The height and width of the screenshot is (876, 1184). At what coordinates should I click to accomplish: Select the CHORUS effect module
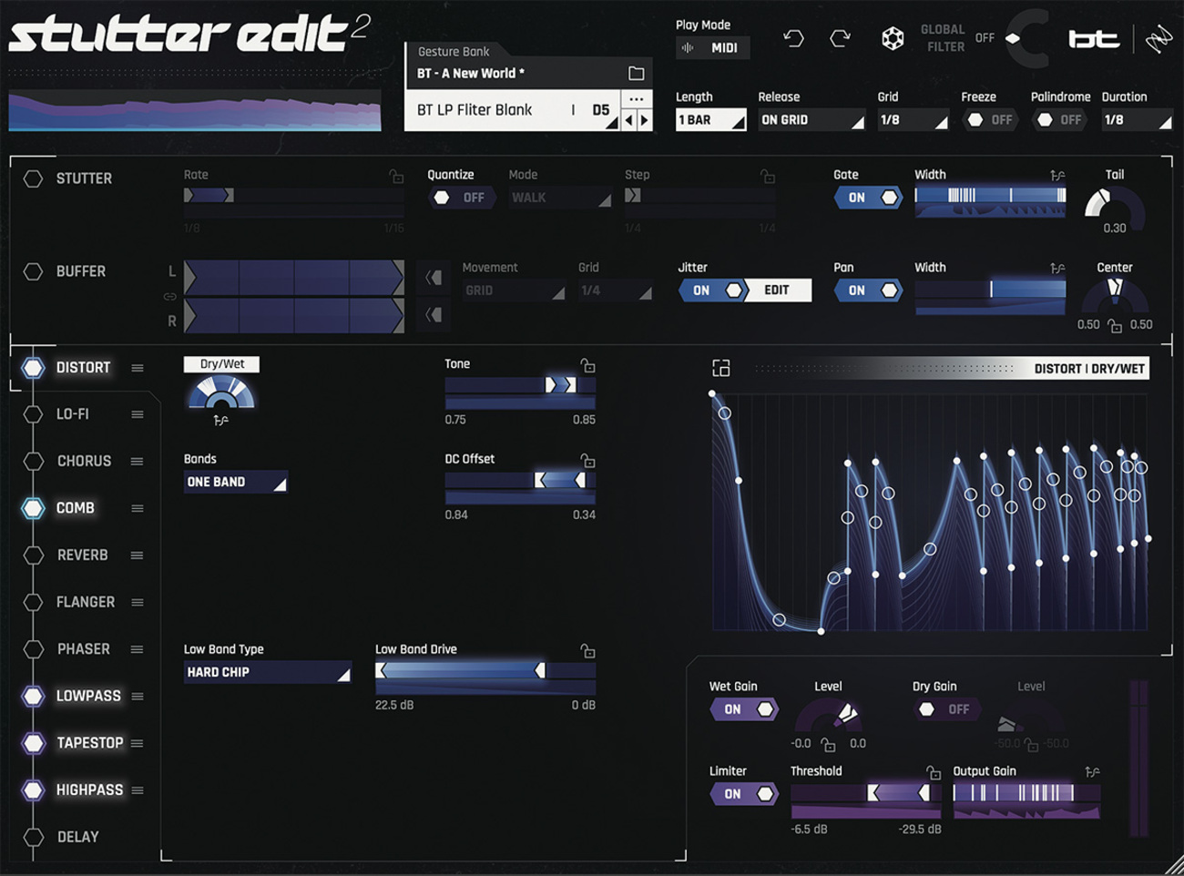click(84, 462)
